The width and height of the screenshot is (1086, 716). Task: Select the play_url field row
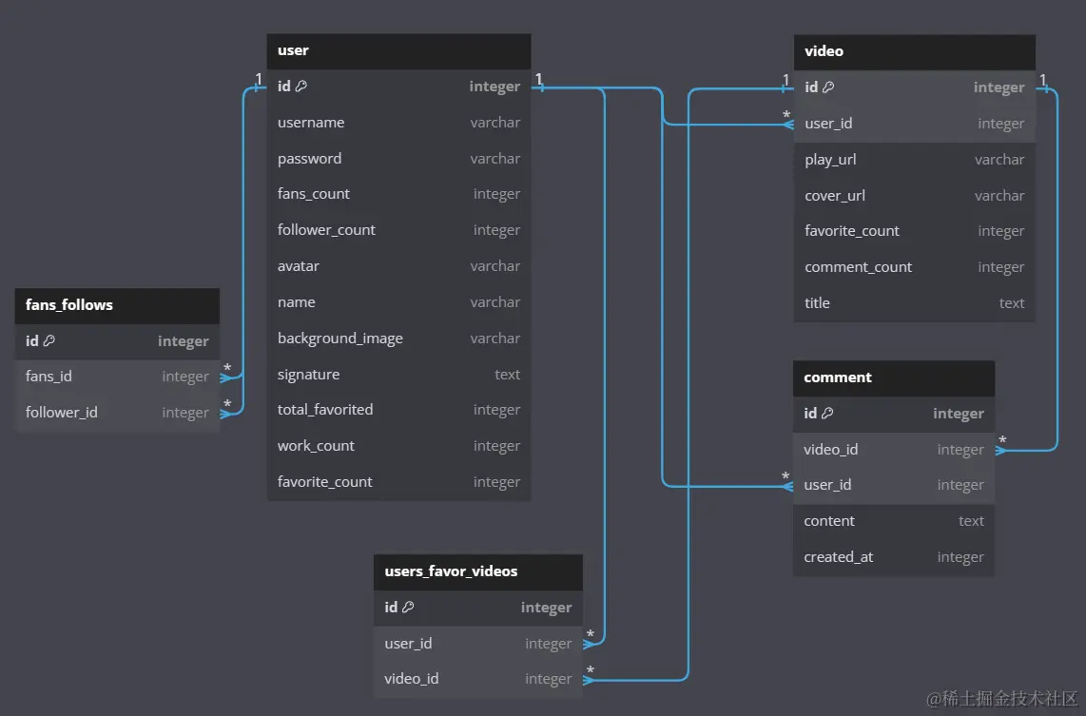pos(914,160)
